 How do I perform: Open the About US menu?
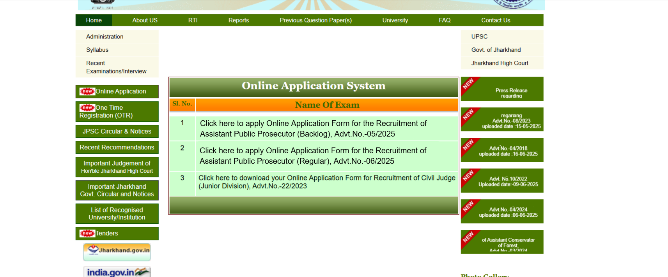click(145, 20)
